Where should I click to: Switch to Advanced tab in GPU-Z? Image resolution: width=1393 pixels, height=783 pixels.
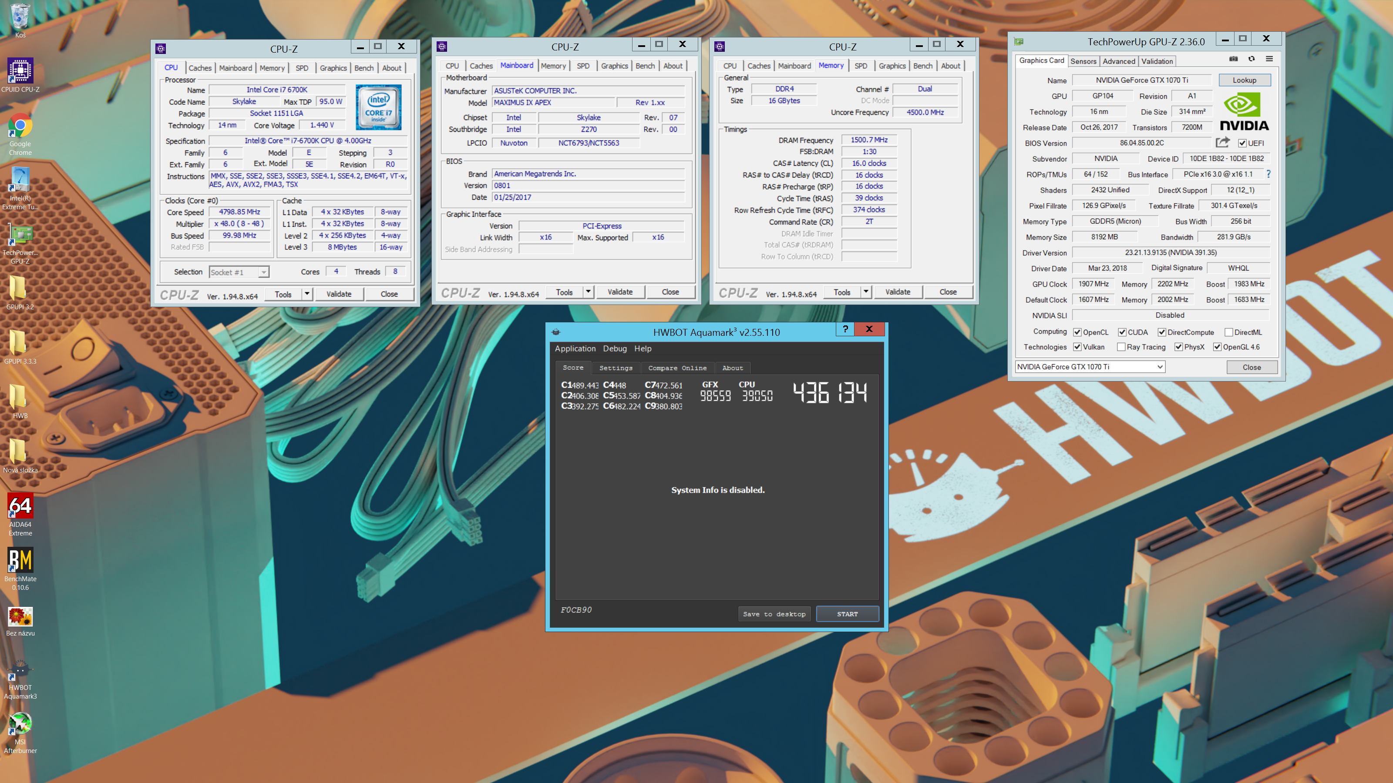tap(1118, 62)
